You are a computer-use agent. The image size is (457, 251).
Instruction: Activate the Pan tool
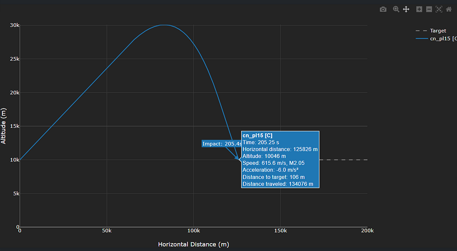(406, 9)
